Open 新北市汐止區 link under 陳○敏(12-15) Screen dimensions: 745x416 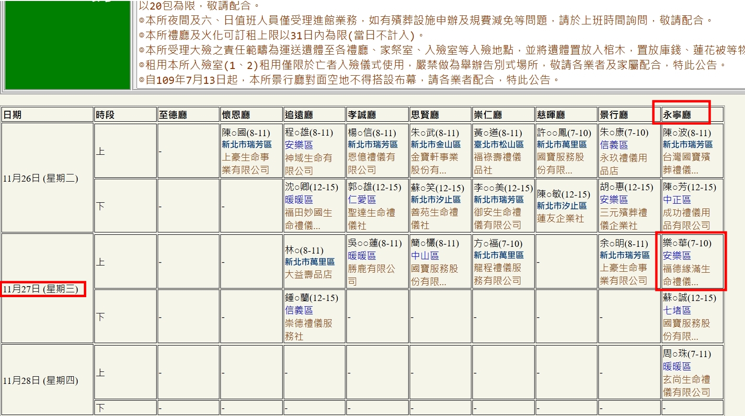(562, 206)
